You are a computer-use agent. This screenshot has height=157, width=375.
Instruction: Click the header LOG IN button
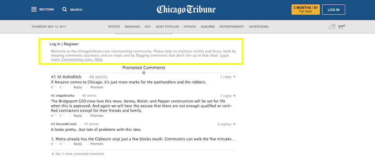(x=334, y=10)
